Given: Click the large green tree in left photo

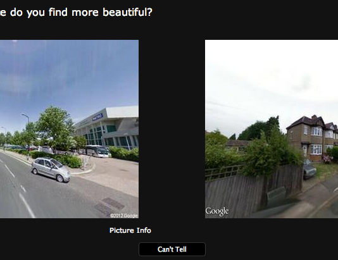Looking at the screenshot, I should (55, 127).
